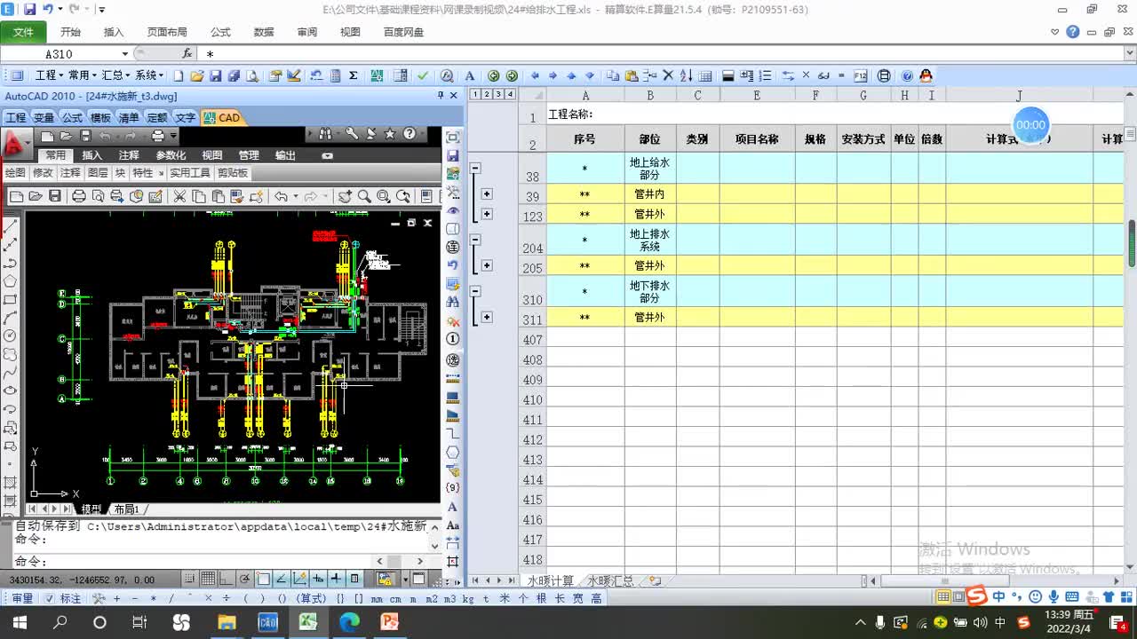Screen dimensions: 1137x639
Task: Click the X delete icon in spreadsheet toolbar
Action: 667,75
